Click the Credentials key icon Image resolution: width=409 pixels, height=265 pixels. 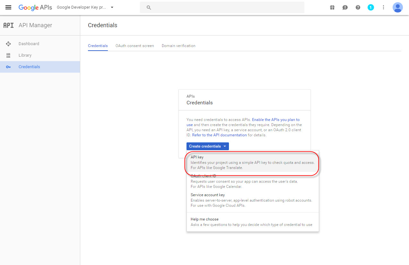pos(8,67)
